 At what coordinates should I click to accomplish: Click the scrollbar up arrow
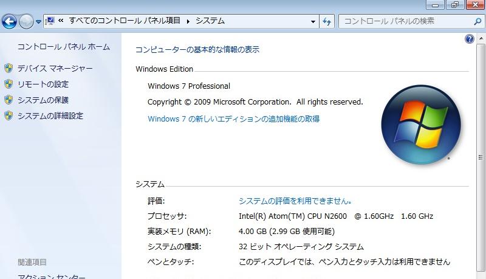click(481, 39)
